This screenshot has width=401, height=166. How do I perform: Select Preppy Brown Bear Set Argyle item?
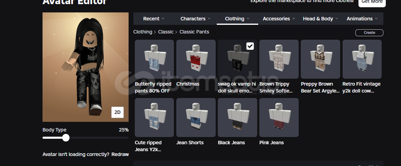(x=320, y=59)
